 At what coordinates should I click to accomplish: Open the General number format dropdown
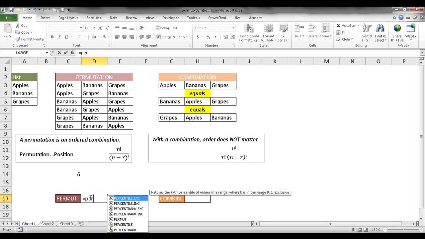tap(233, 28)
